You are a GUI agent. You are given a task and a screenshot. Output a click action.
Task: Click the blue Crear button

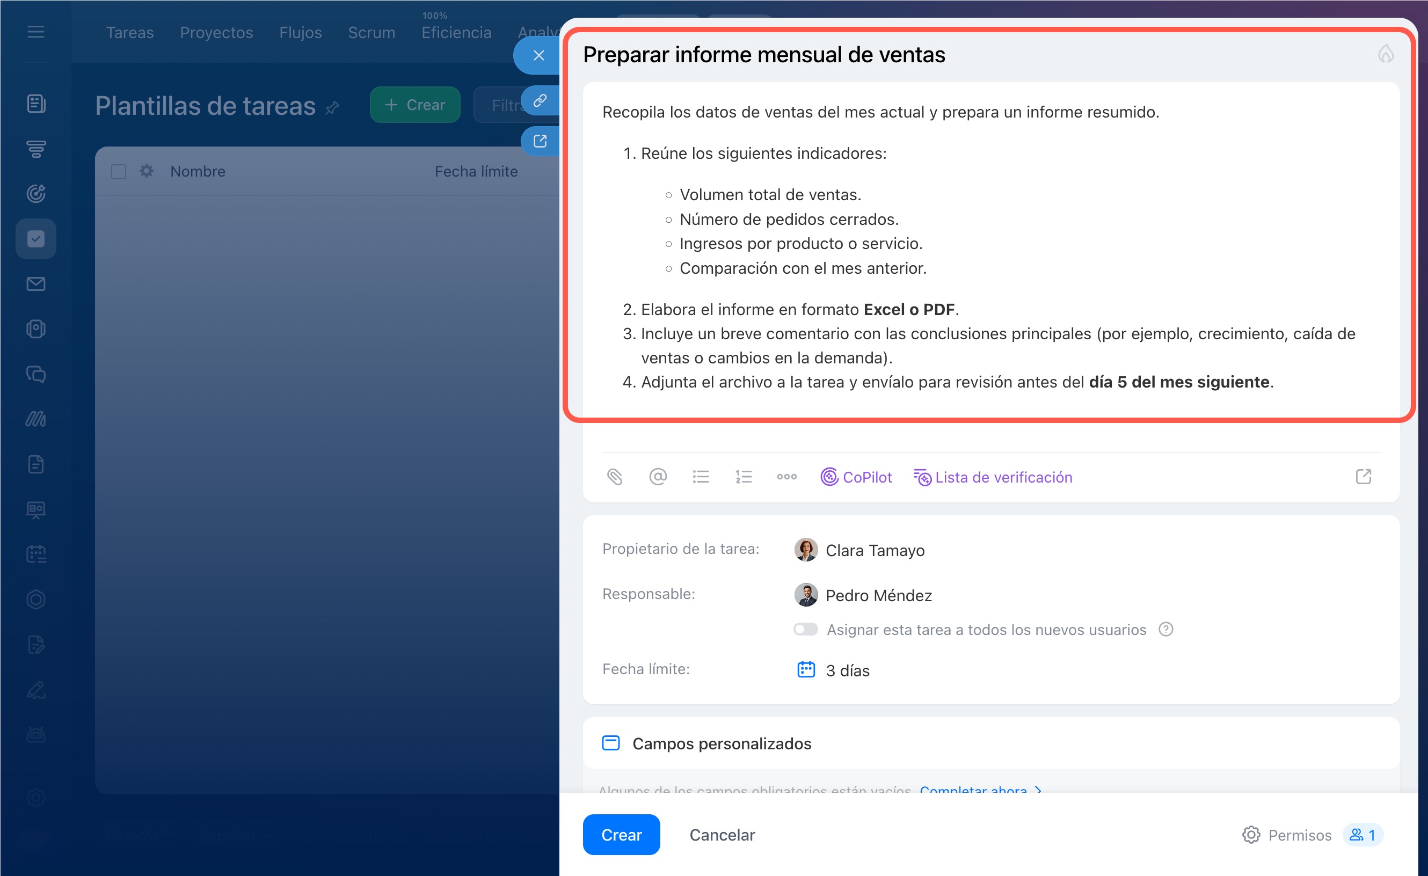[621, 835]
